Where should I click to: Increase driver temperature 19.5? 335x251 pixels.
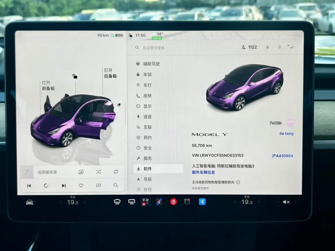84,202
